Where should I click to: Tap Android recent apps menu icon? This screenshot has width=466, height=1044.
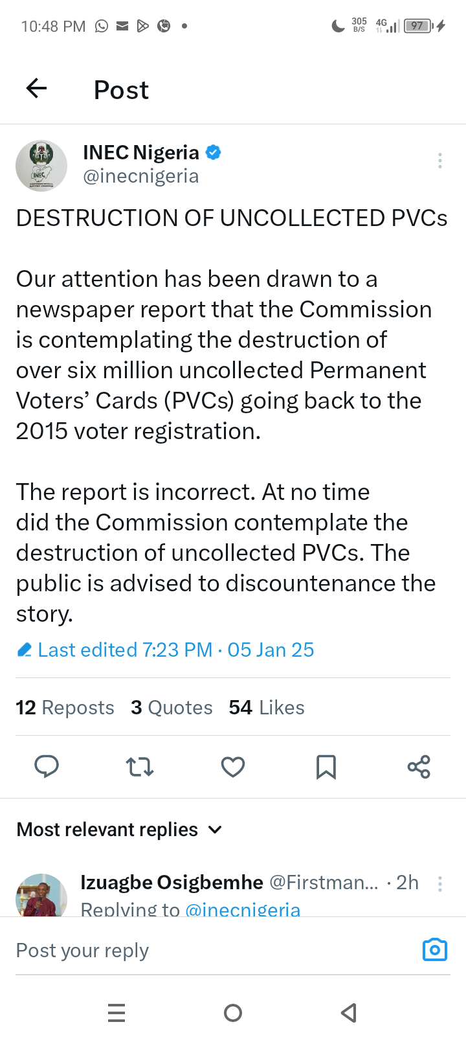coord(116,1012)
